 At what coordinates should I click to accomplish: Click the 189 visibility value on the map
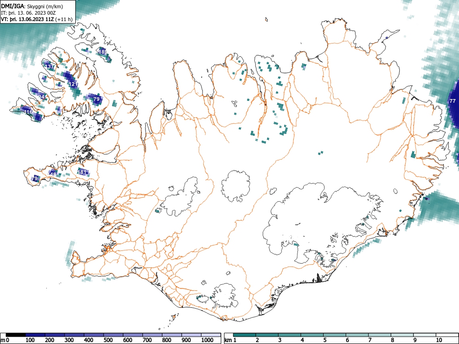tap(103, 52)
